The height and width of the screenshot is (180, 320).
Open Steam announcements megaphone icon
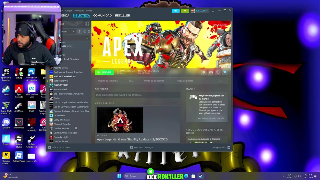[175, 10]
